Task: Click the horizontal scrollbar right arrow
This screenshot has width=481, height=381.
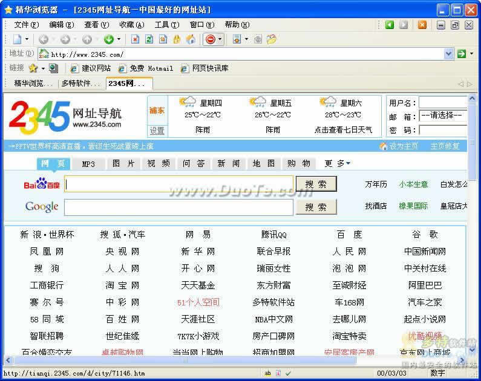Action: click(x=462, y=360)
